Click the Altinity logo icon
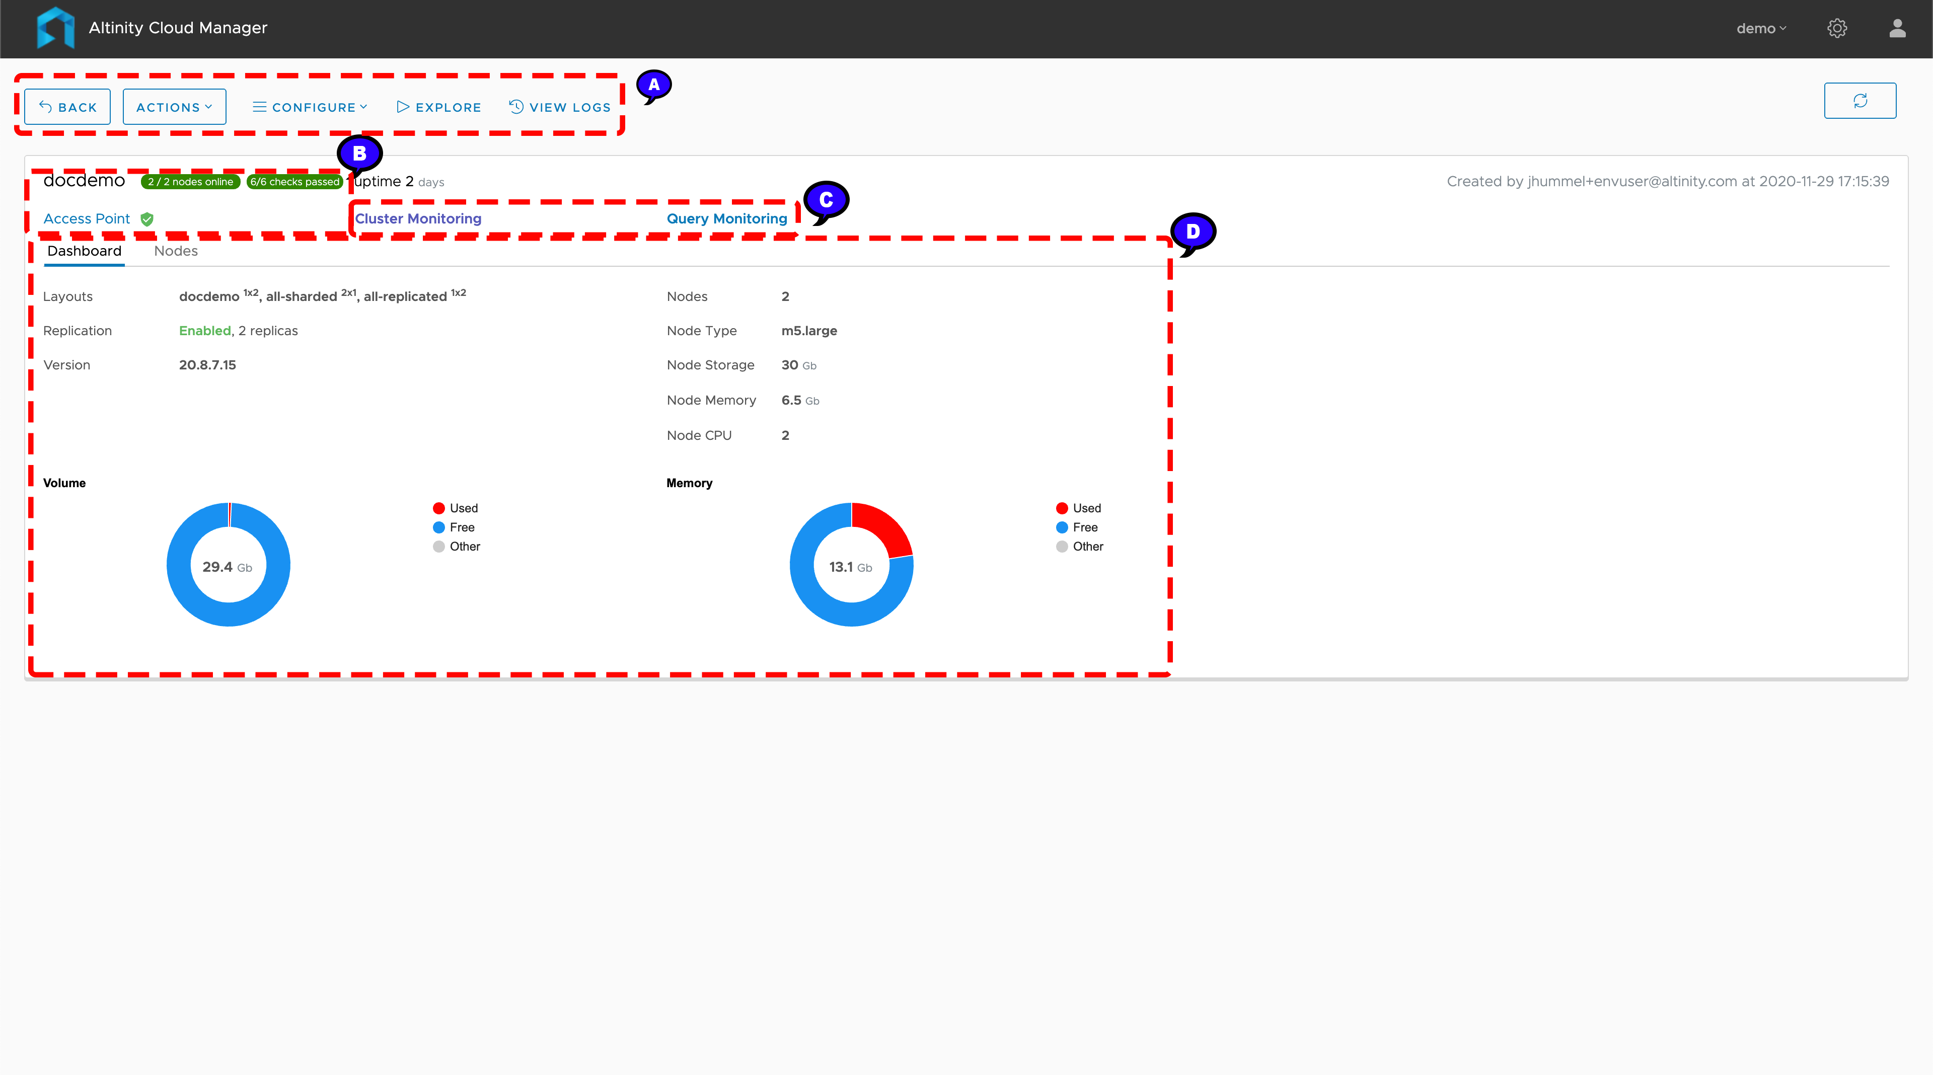This screenshot has width=1933, height=1075. [55, 28]
